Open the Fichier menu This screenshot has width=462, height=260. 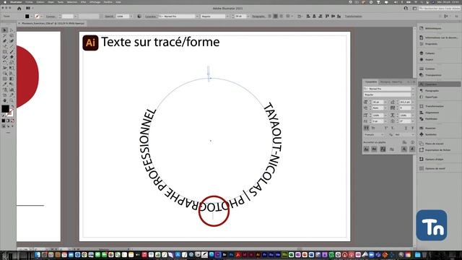(x=29, y=2)
